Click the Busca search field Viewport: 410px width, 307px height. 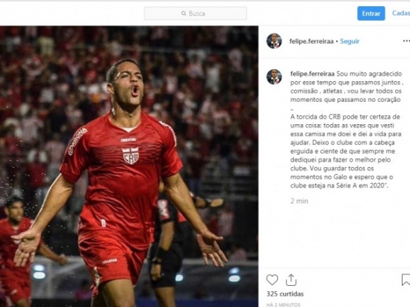pos(195,14)
